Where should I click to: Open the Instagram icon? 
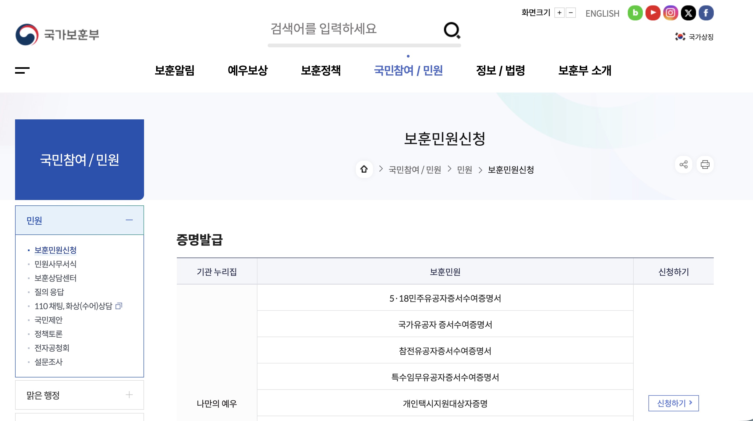(x=670, y=13)
